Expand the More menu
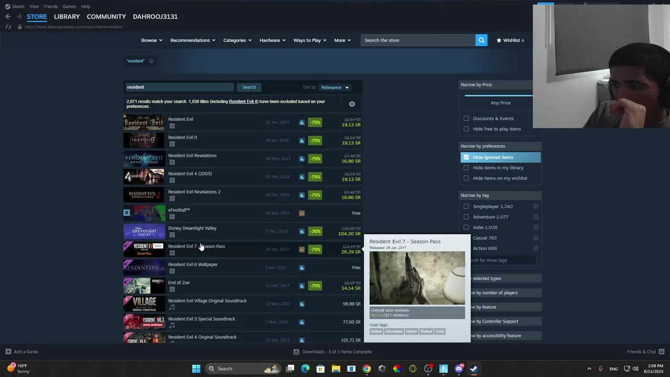 342,40
